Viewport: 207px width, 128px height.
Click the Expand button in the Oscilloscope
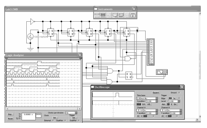(156, 93)
